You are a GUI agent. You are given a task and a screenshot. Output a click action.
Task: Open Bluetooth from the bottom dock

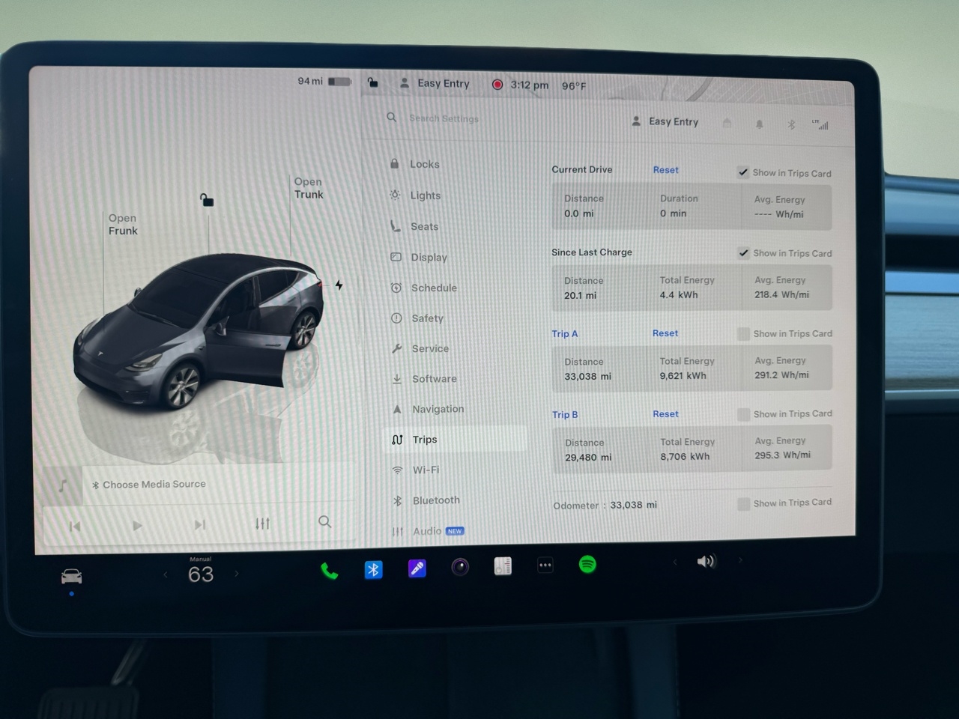[x=373, y=570]
